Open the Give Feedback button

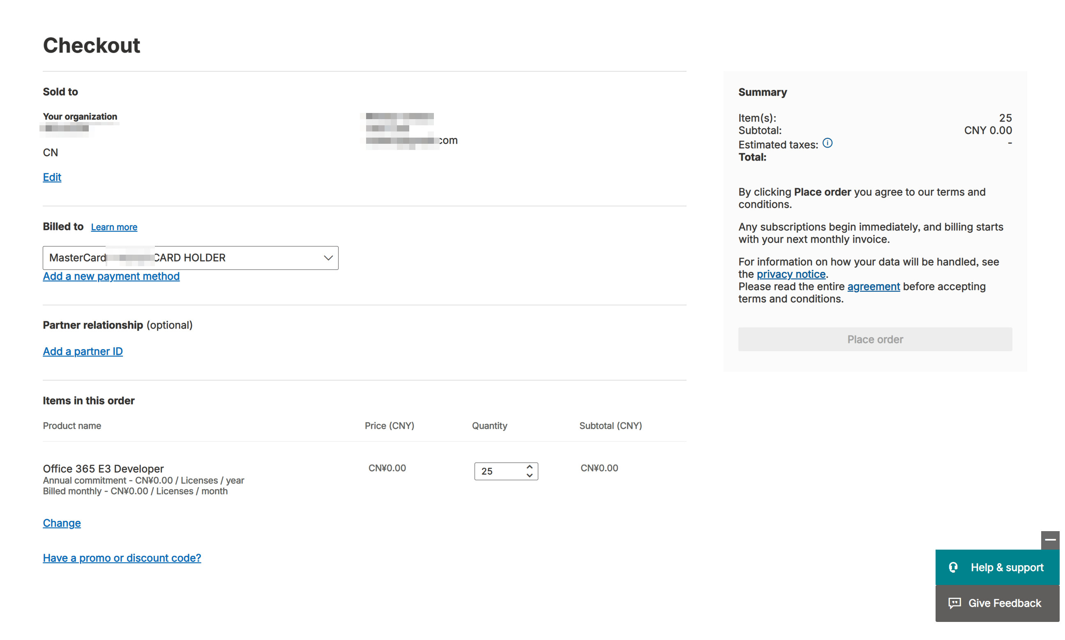997,603
